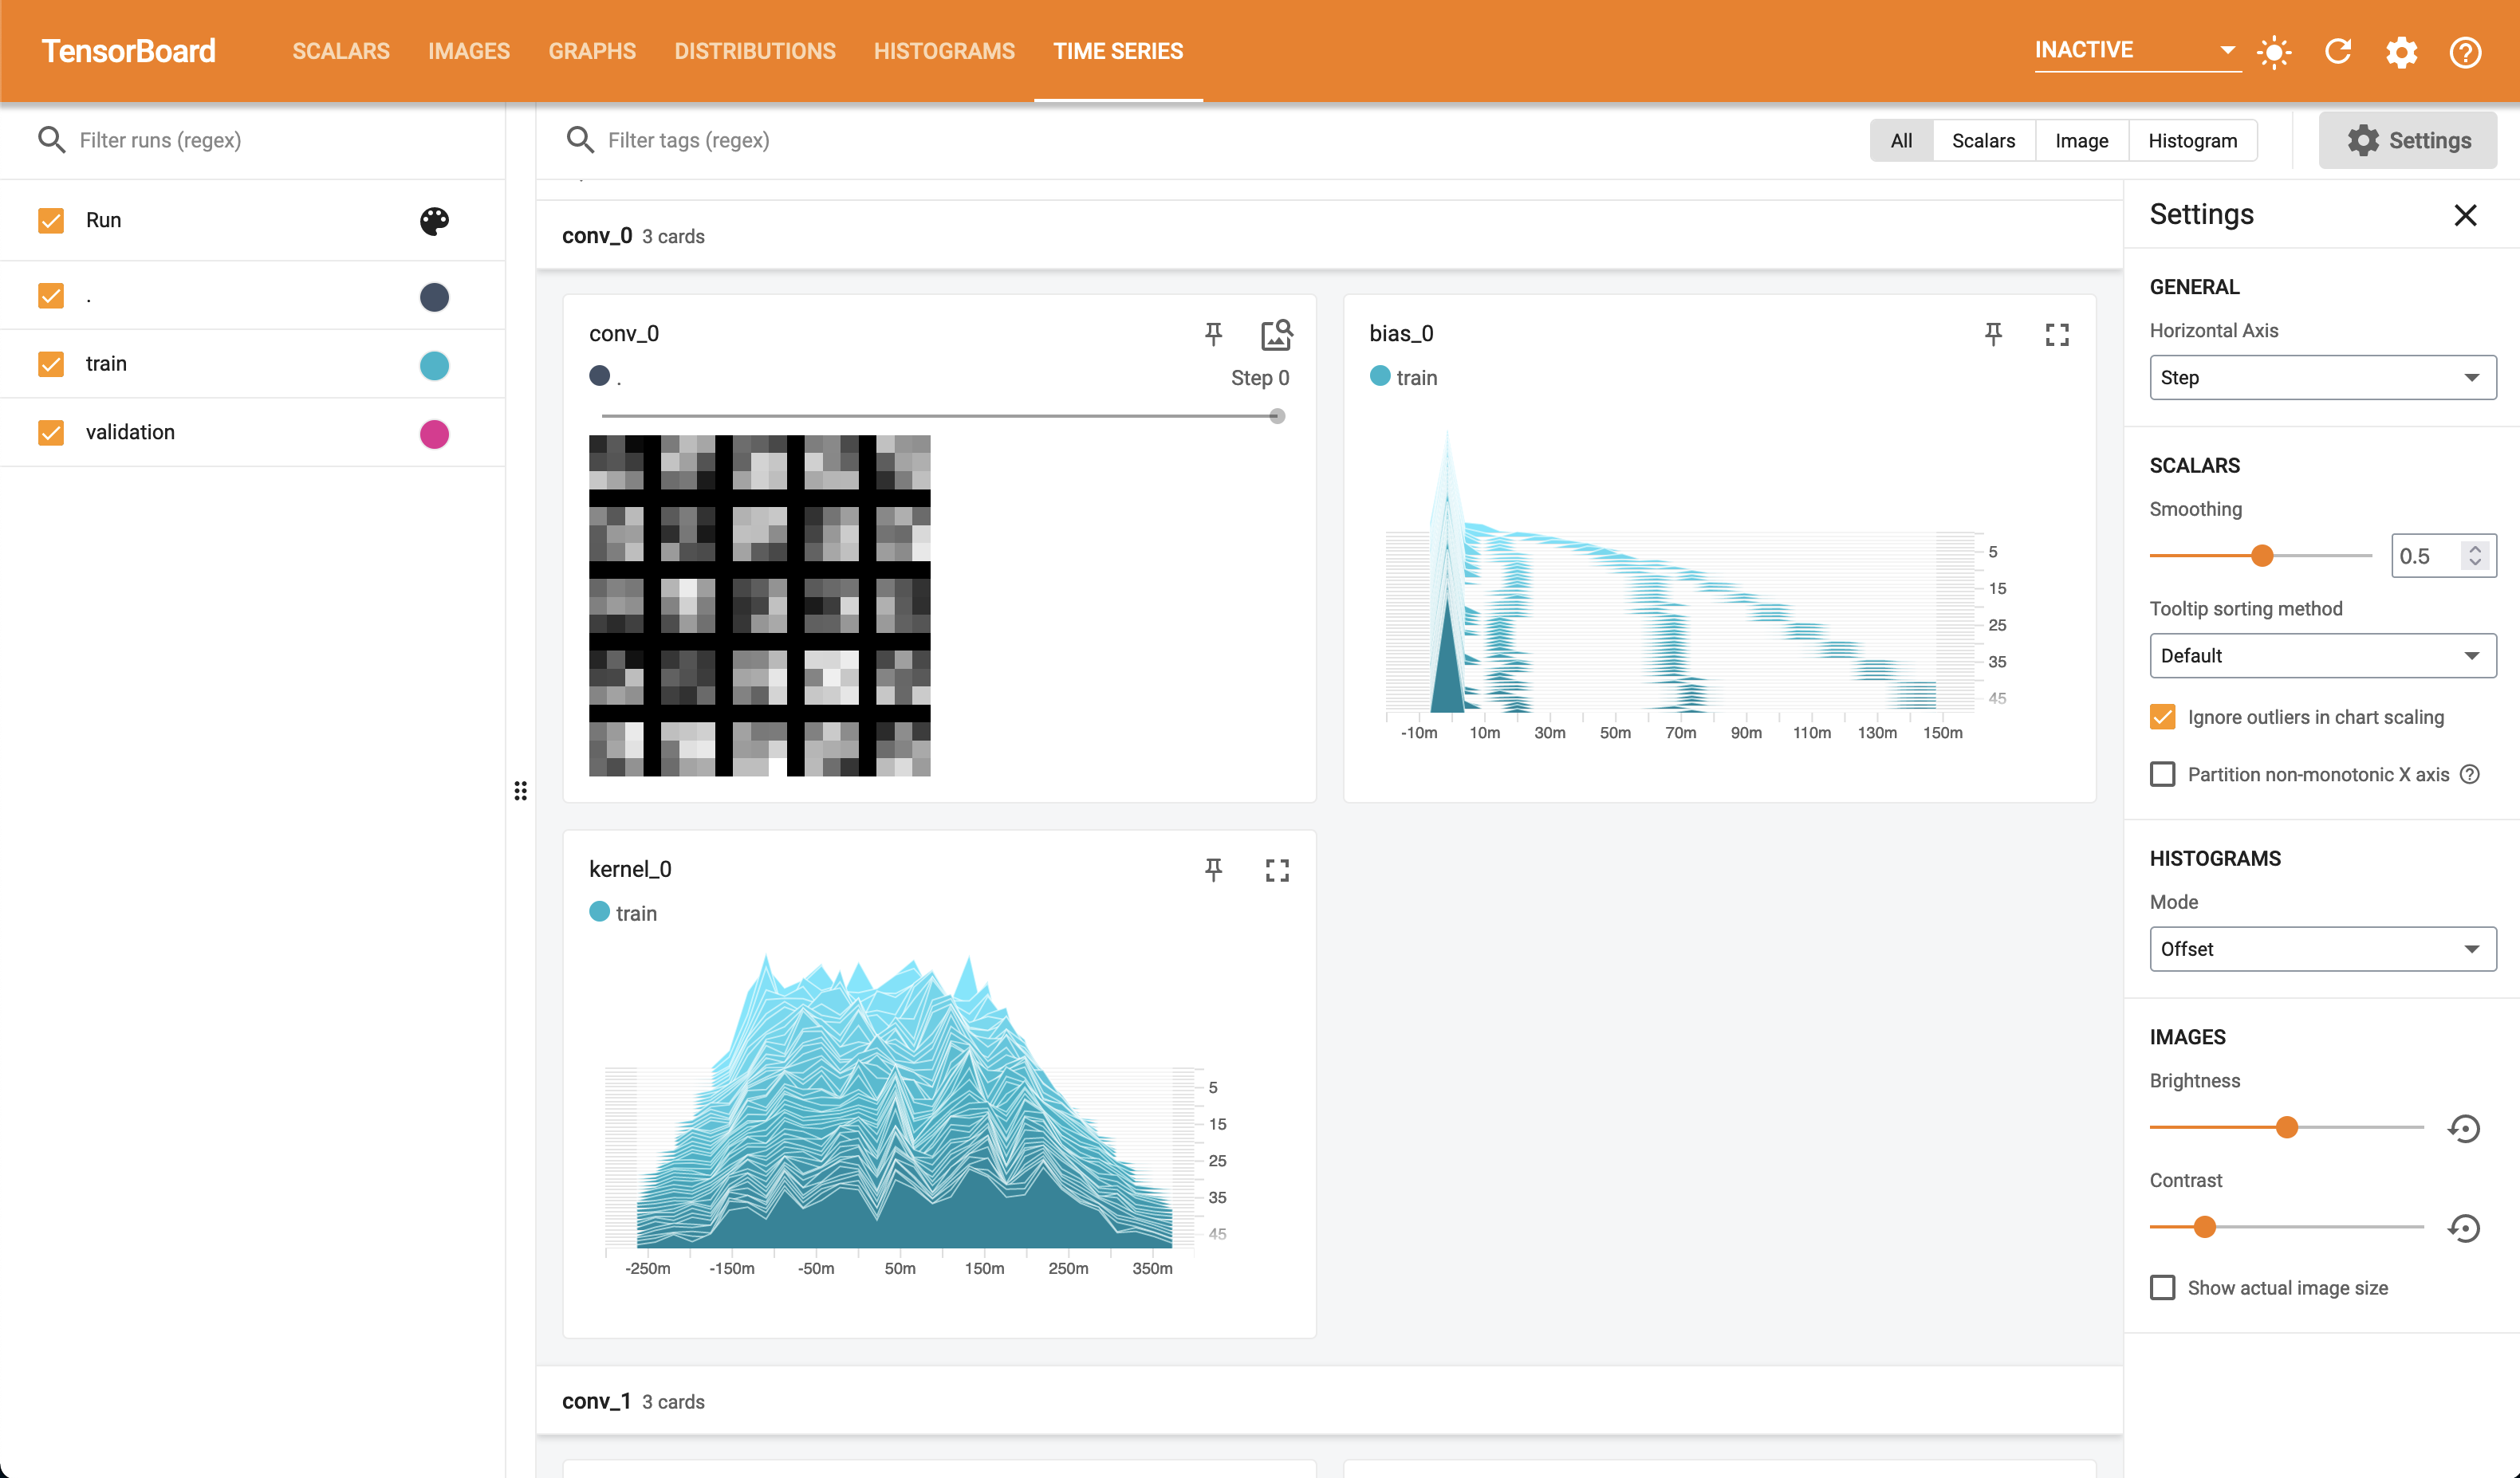Click the Settings pane toggle button

click(x=2408, y=140)
